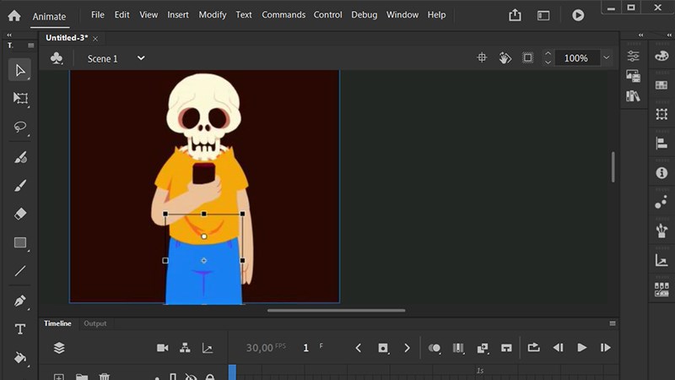Choose the Text tool
Image resolution: width=675 pixels, height=380 pixels.
(20, 329)
